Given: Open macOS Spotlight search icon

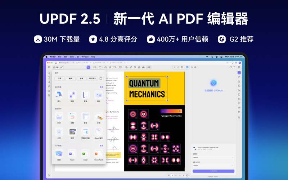Looking at the screenshot, I should (212, 57).
